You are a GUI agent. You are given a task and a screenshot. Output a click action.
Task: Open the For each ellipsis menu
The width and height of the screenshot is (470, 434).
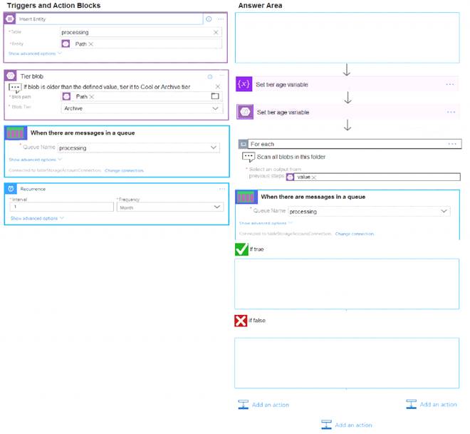[x=451, y=144]
